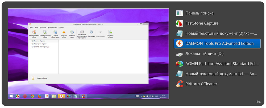Open File Explorer from the taskbar
Image resolution: width=266 pixels, height=108 pixels.
(x=54, y=96)
